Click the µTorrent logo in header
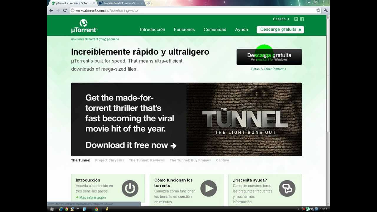Screen dimensions: 377x212 click(84, 26)
